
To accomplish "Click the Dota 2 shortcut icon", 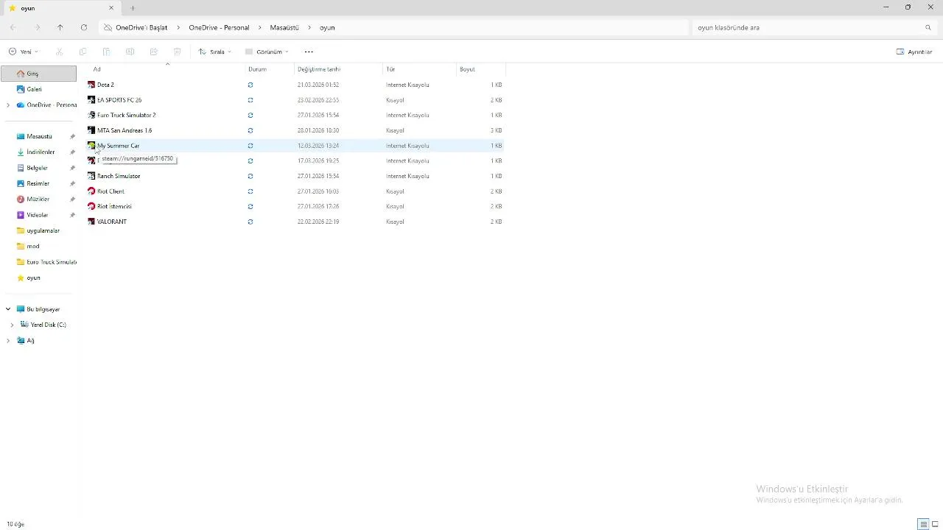I will click(91, 85).
